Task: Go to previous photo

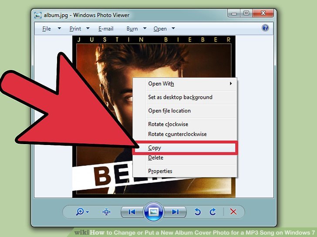Action: coord(132,212)
